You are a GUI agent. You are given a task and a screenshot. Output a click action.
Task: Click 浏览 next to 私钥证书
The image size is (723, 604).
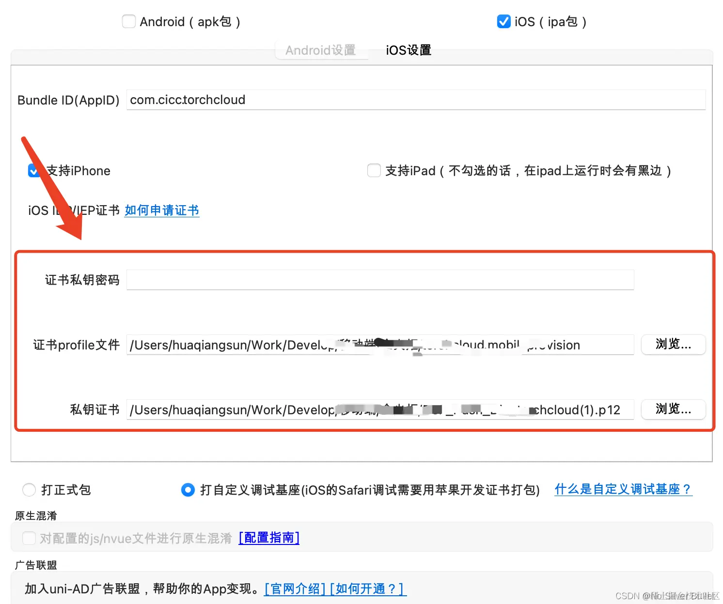[673, 409]
